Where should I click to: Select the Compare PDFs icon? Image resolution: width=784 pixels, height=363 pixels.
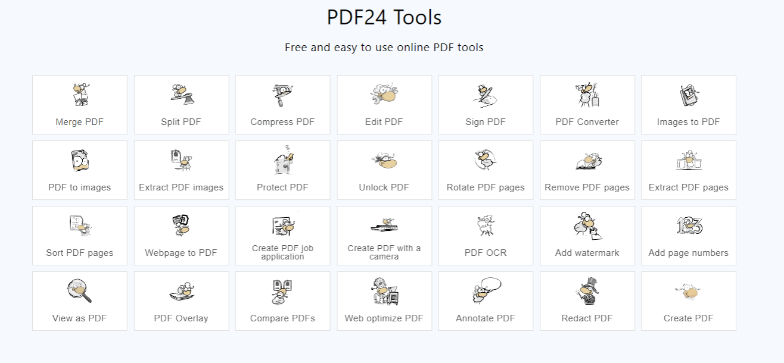point(282,292)
